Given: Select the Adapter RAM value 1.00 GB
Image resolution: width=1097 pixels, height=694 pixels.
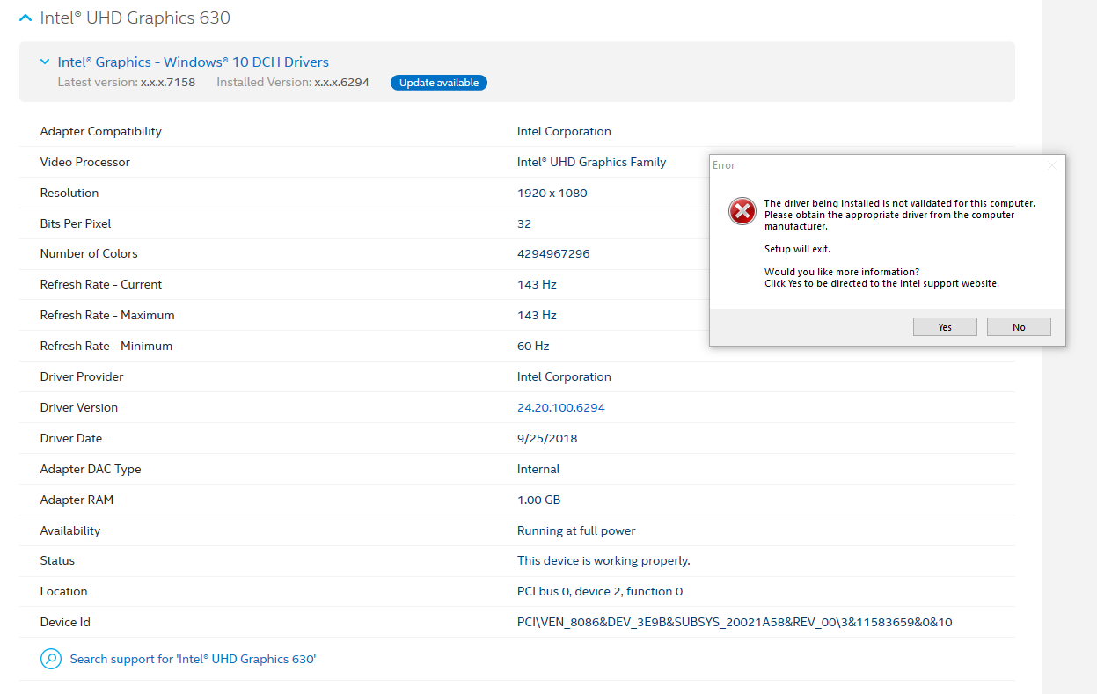Looking at the screenshot, I should [x=539, y=500].
